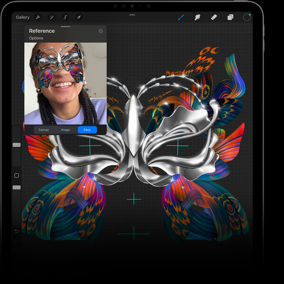
Task: Tap the undo arrow in sidebar
Action: click(17, 231)
